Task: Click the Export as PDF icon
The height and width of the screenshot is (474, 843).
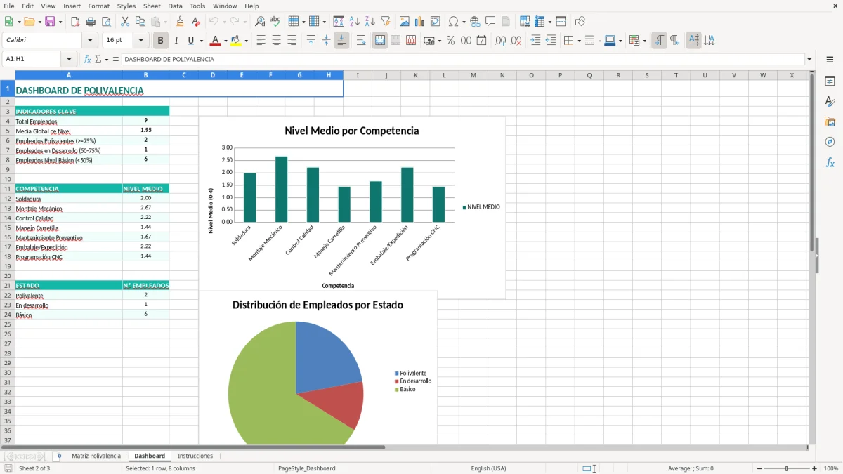Action: [75, 22]
